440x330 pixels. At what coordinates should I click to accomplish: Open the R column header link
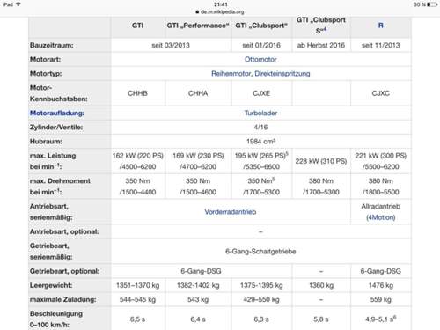[x=381, y=26]
